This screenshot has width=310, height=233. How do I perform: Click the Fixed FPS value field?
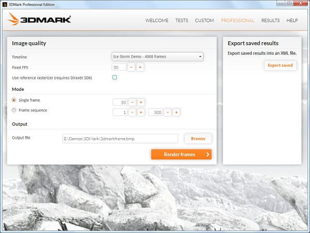point(119,68)
